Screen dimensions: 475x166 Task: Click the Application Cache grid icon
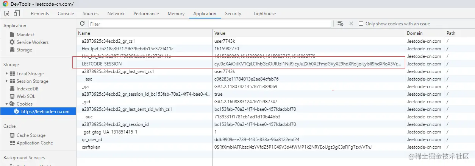(x=12, y=143)
